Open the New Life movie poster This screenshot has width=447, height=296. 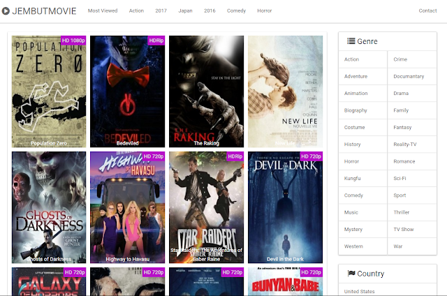pyautogui.click(x=286, y=91)
